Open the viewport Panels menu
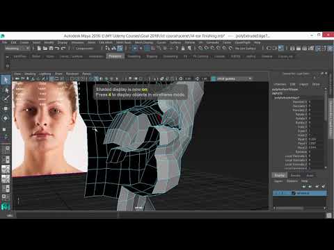The width and height of the screenshot is (334, 250). (x=86, y=74)
